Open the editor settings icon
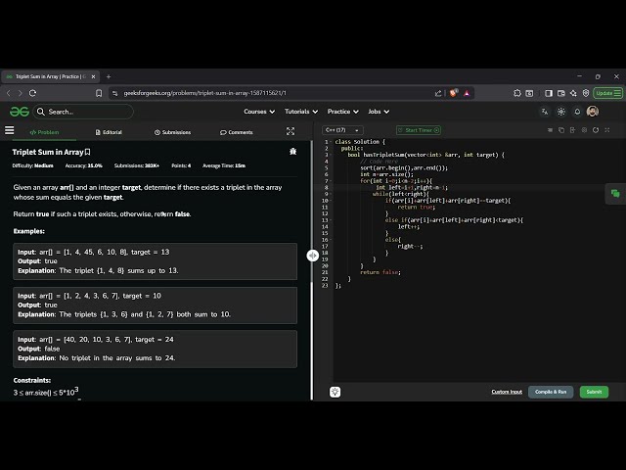 pos(584,130)
